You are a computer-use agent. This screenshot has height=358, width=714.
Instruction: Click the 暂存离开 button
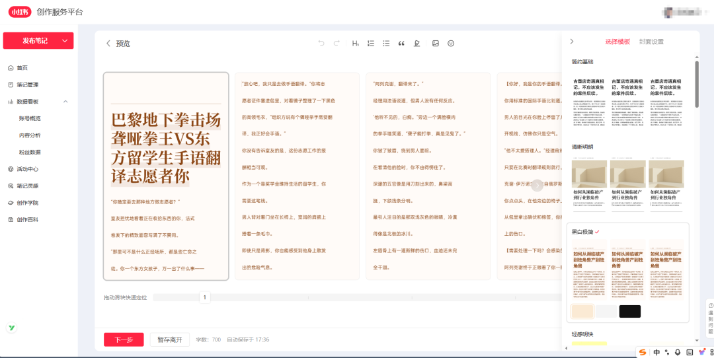point(170,340)
